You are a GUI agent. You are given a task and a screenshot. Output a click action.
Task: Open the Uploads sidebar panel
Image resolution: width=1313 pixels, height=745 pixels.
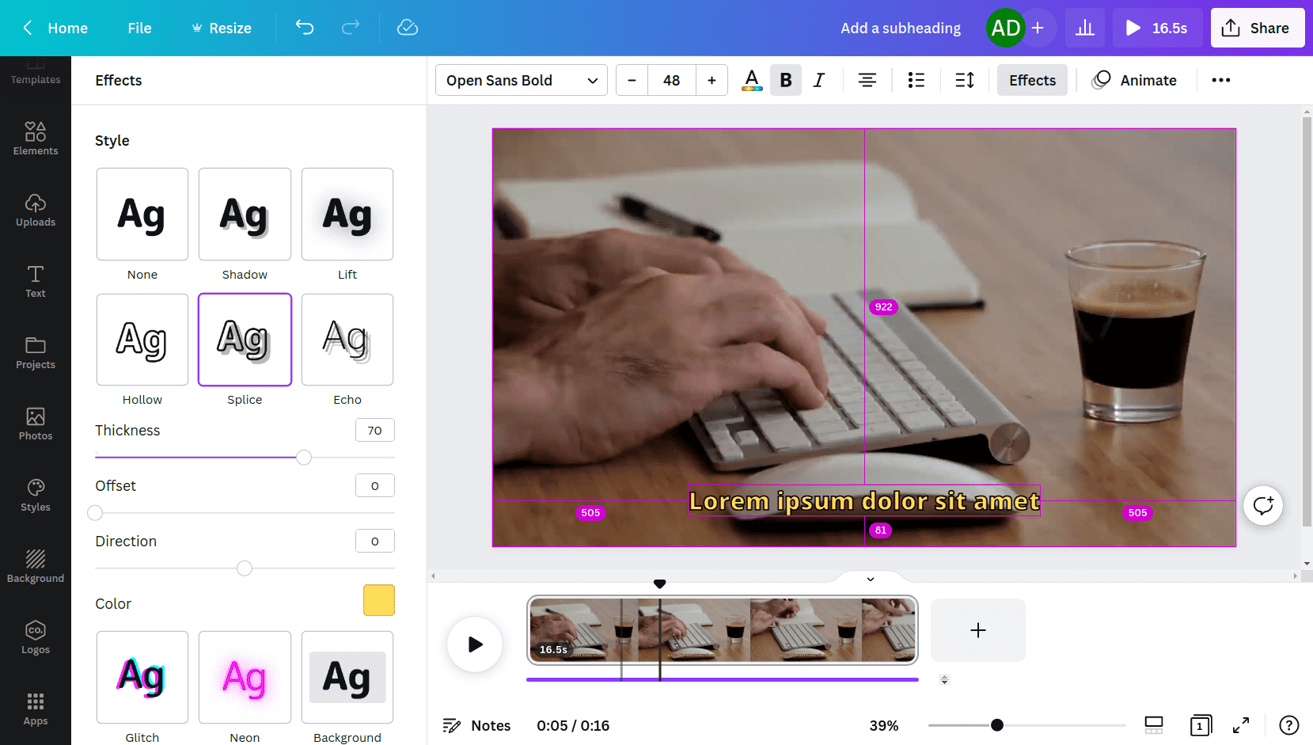(x=36, y=210)
